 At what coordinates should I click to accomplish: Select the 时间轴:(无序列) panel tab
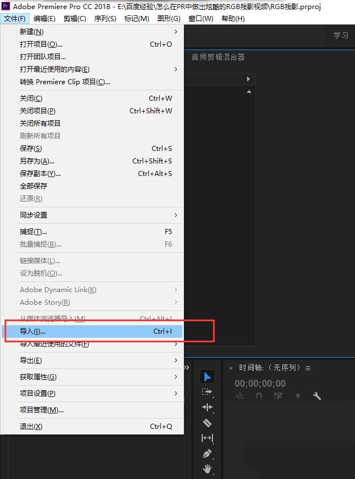pyautogui.click(x=270, y=367)
